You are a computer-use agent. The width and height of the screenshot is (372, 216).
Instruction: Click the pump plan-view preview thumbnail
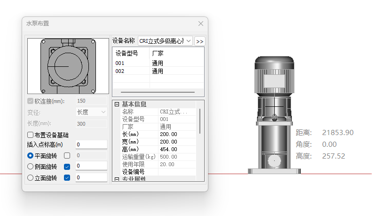point(68,66)
